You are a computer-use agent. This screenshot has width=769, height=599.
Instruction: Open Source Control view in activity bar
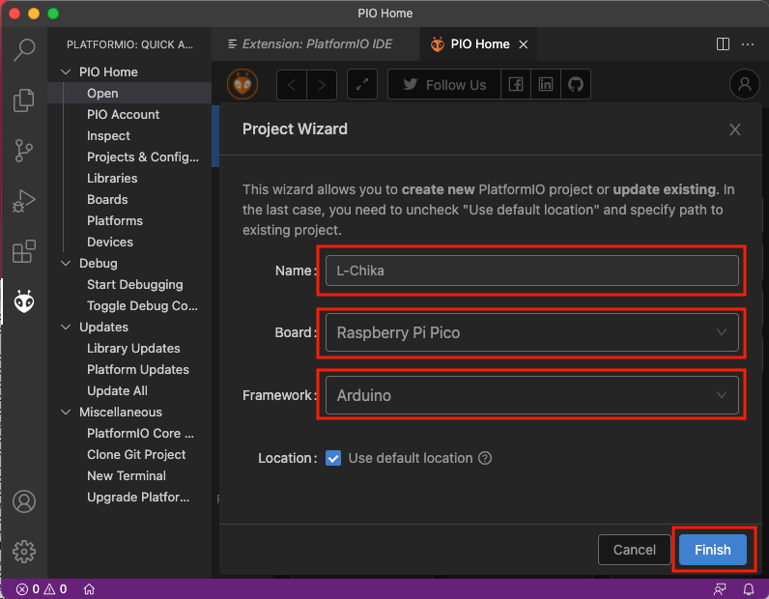click(24, 150)
